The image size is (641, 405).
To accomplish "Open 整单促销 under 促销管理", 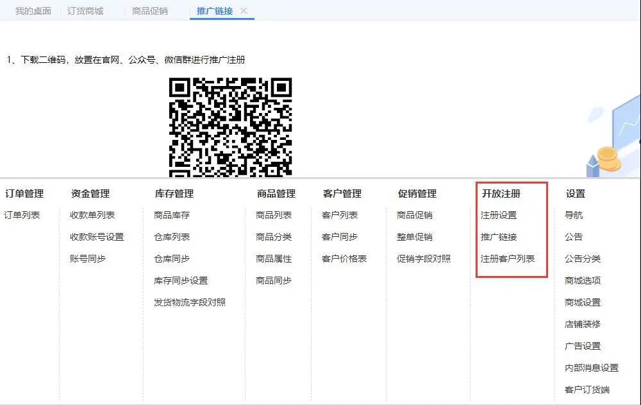I will tap(415, 237).
